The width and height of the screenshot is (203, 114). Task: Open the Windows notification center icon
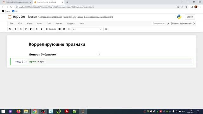click(x=198, y=111)
